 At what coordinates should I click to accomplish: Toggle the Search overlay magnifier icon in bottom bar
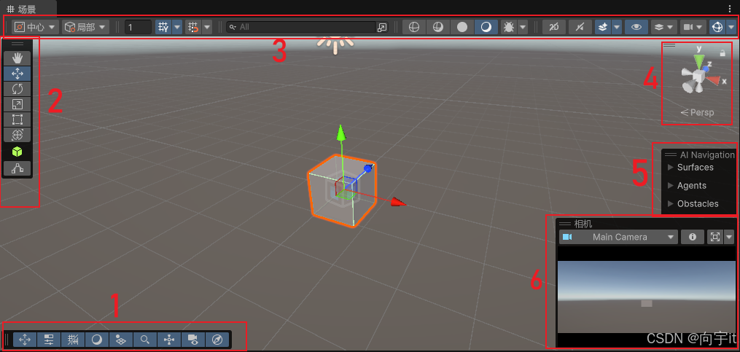coord(145,340)
